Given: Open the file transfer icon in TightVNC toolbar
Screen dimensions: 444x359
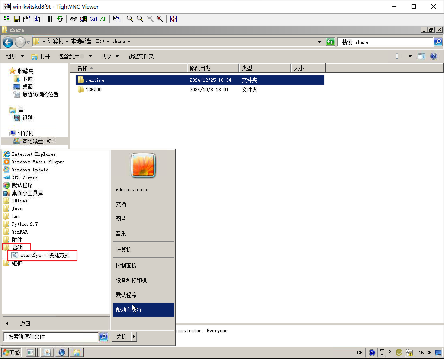Looking at the screenshot, I should click(117, 19).
